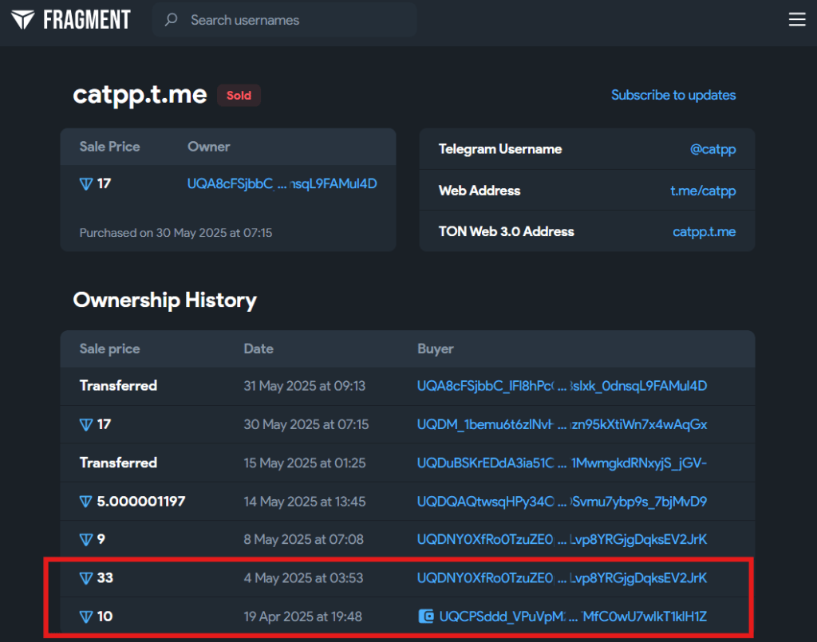817x642 pixels.
Task: Click TON icon in the 33 row
Action: click(86, 578)
